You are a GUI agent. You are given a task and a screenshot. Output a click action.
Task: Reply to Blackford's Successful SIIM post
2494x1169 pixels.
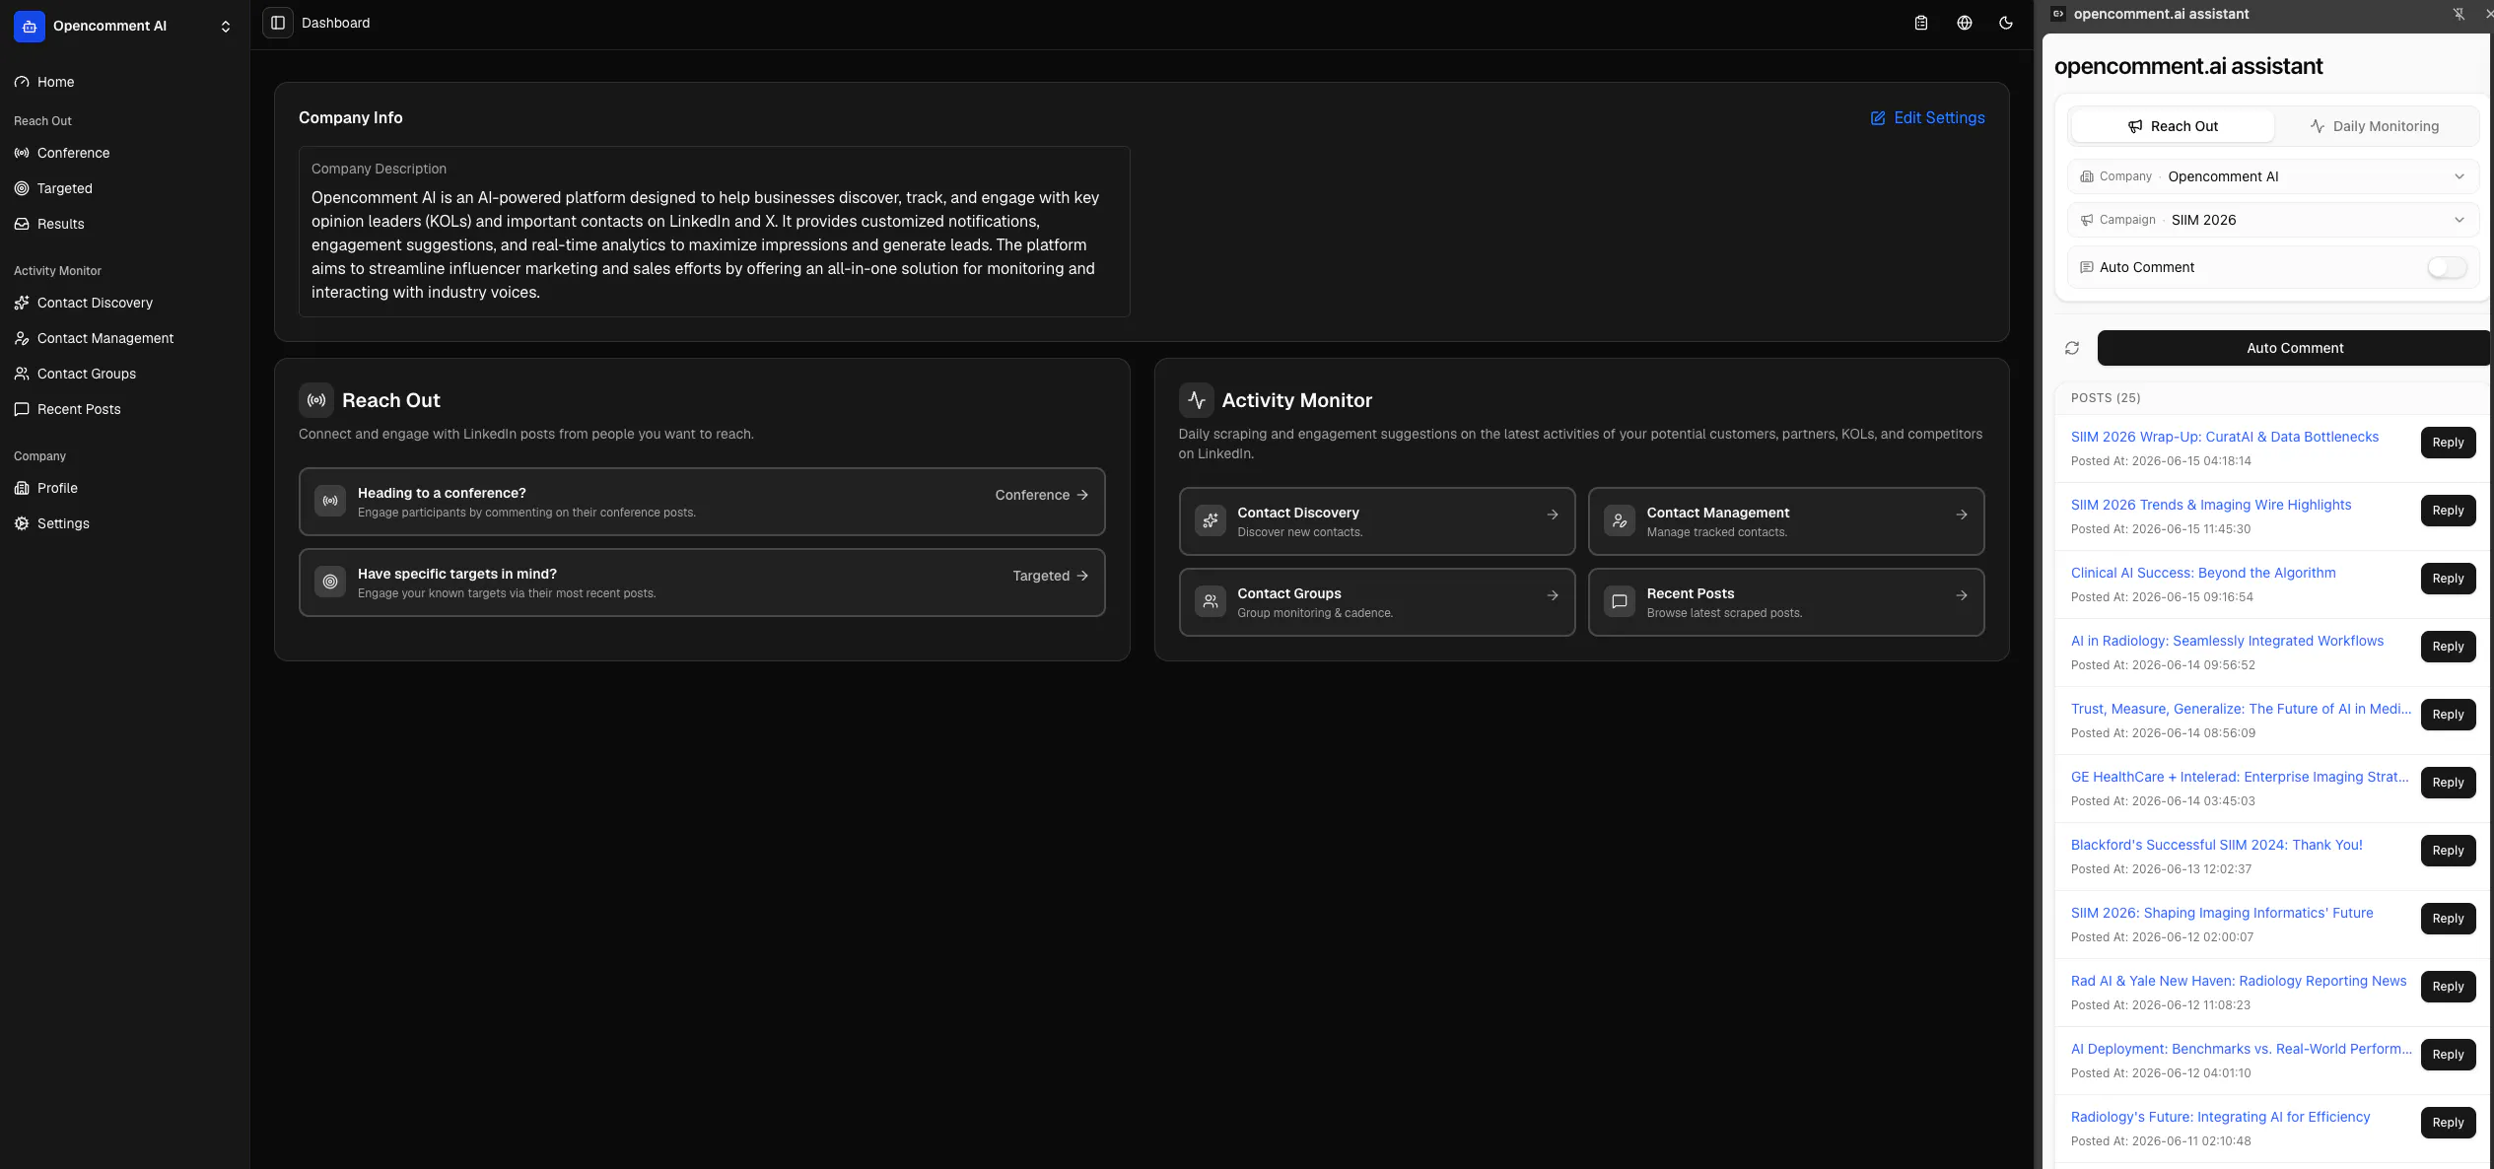[2448, 851]
